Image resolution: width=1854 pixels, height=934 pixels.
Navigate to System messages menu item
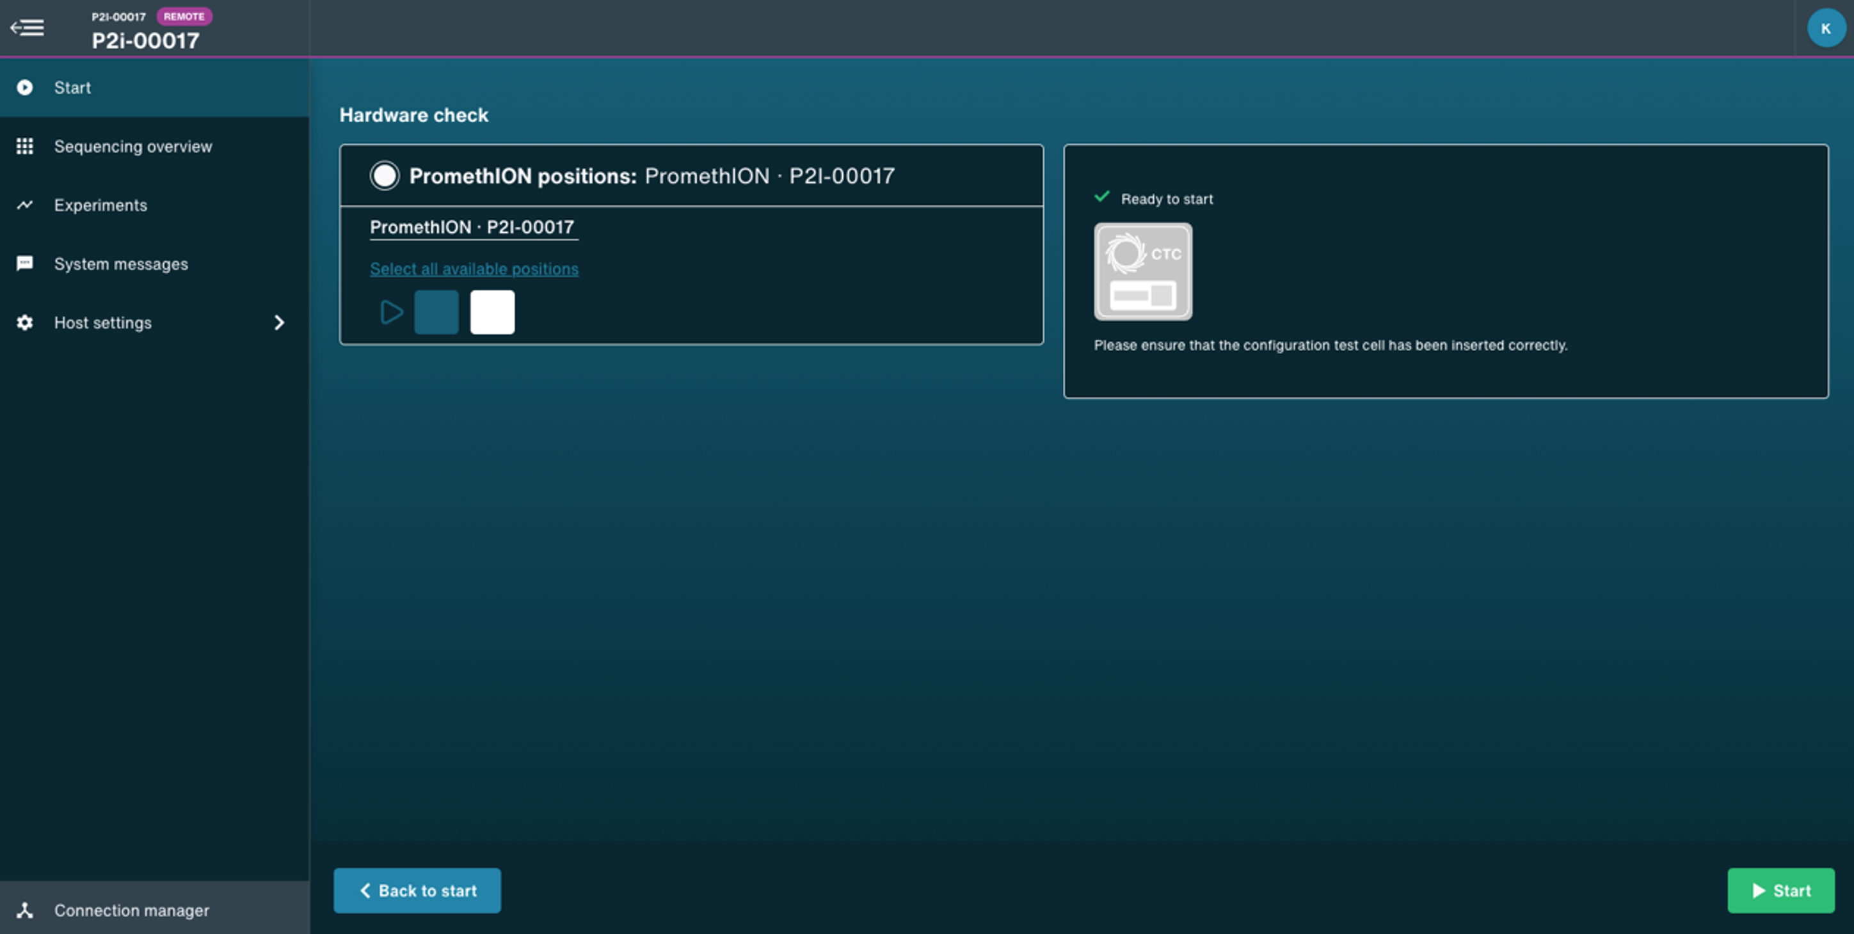coord(120,264)
